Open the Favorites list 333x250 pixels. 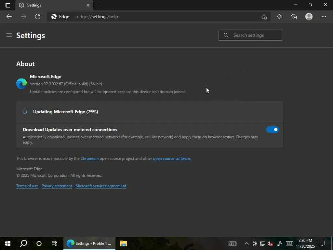coord(280,17)
